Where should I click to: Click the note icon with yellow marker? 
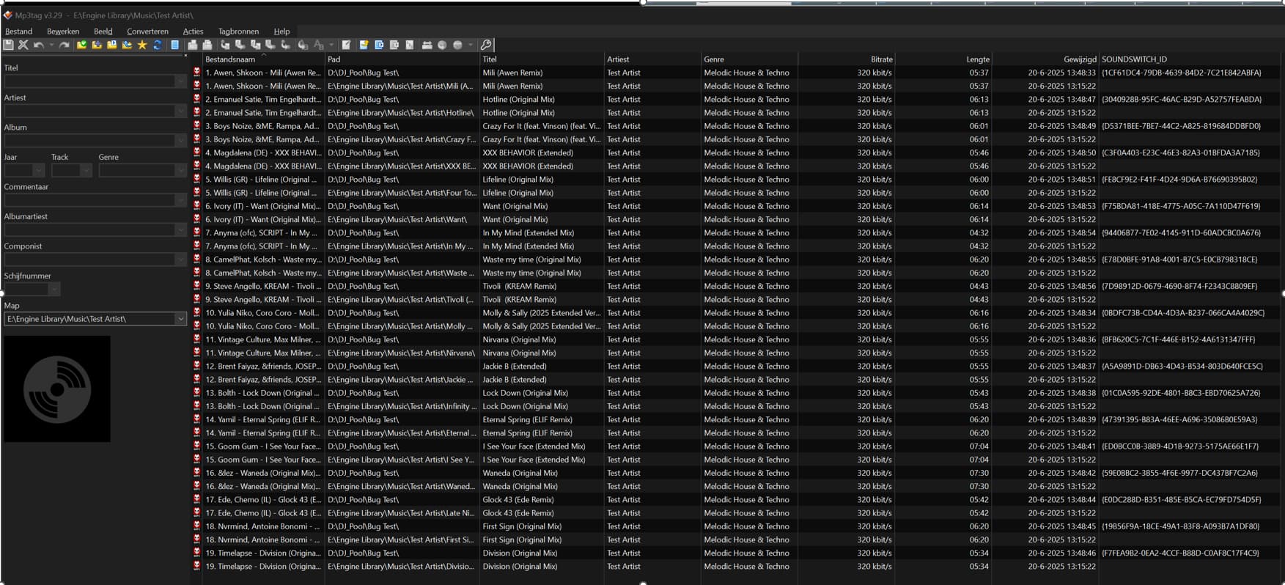pos(364,45)
